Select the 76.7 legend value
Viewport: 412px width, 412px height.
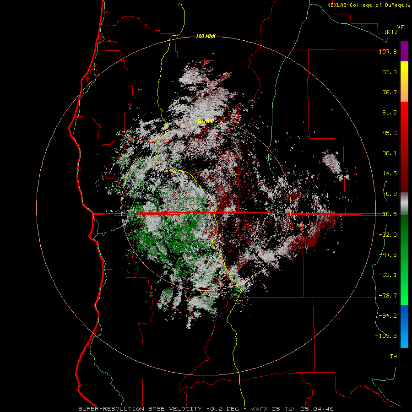390,92
